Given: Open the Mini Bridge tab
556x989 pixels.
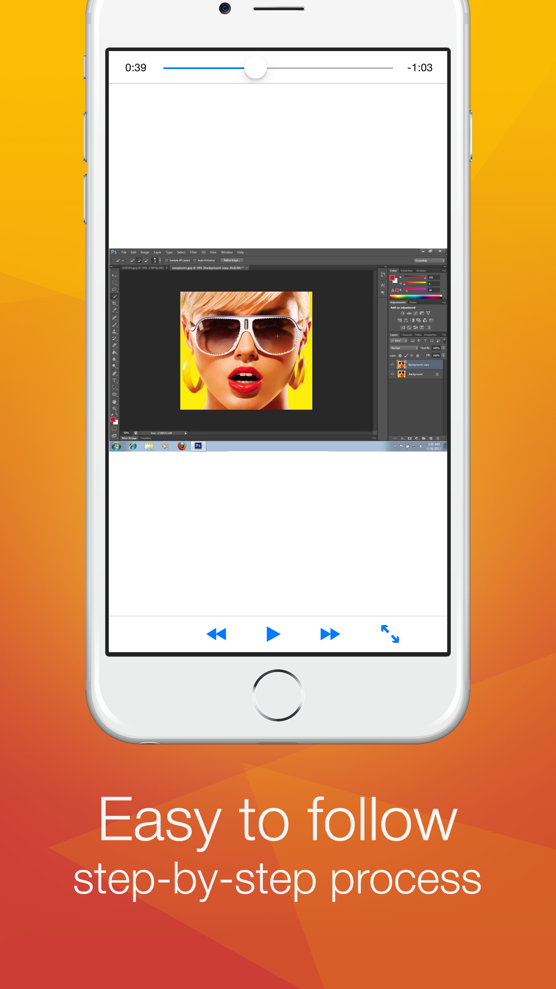Looking at the screenshot, I should tap(129, 438).
